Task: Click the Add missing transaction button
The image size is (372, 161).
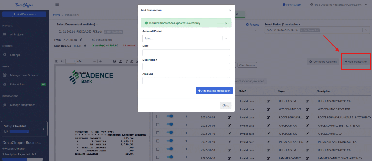Action: pos(214,91)
